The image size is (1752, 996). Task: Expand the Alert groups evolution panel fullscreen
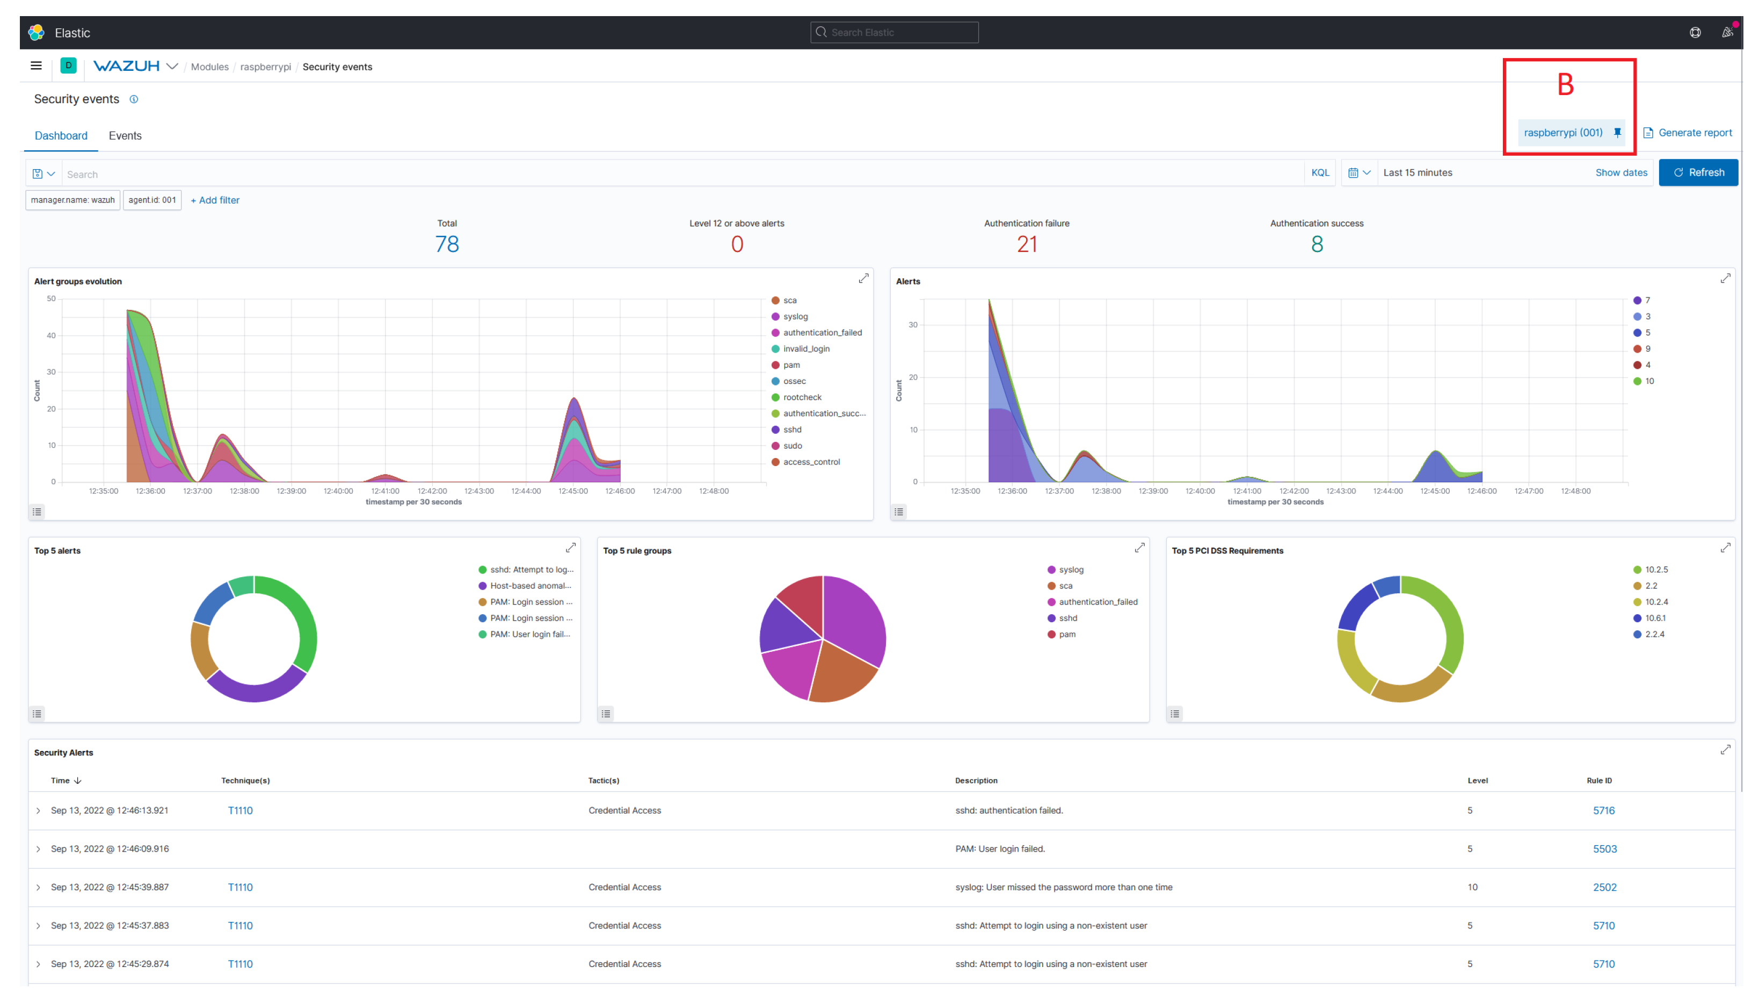click(863, 279)
